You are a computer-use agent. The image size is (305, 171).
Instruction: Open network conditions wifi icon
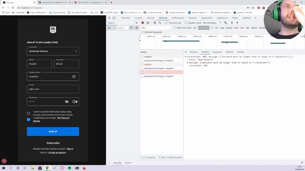pos(225,23)
